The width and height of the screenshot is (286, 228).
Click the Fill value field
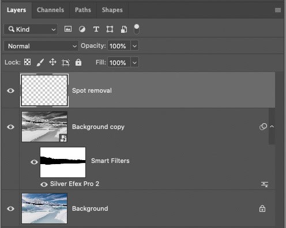(119, 63)
